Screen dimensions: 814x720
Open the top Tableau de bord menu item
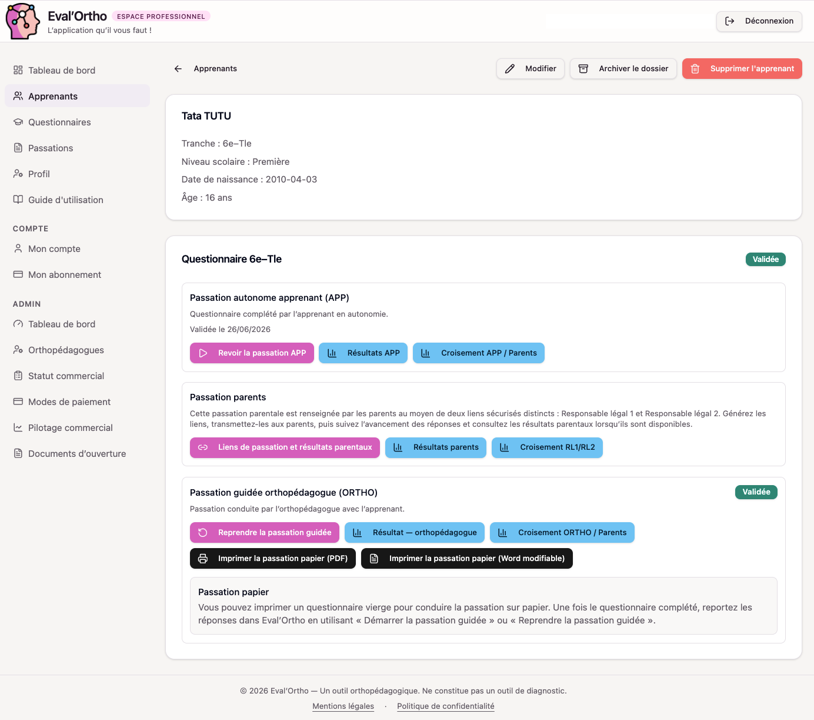click(x=77, y=70)
